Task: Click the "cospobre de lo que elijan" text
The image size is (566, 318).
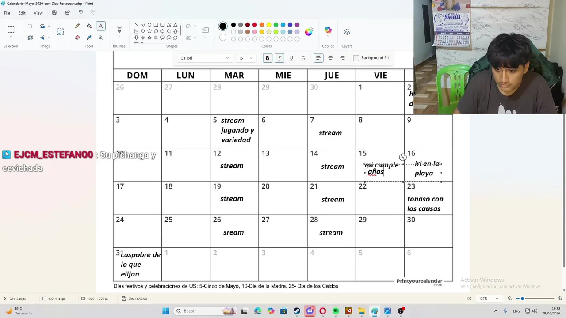Action: (141, 264)
